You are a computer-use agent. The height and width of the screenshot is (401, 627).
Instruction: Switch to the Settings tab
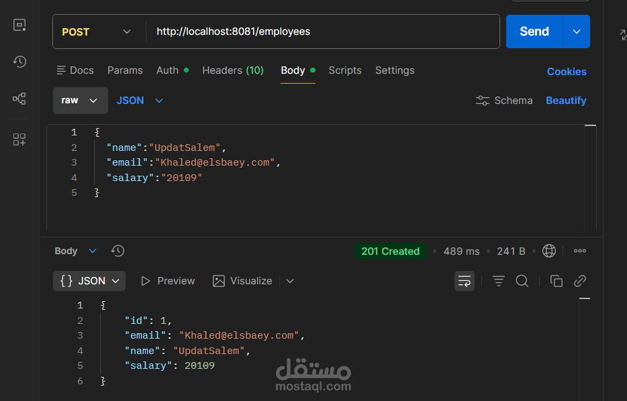tap(395, 70)
